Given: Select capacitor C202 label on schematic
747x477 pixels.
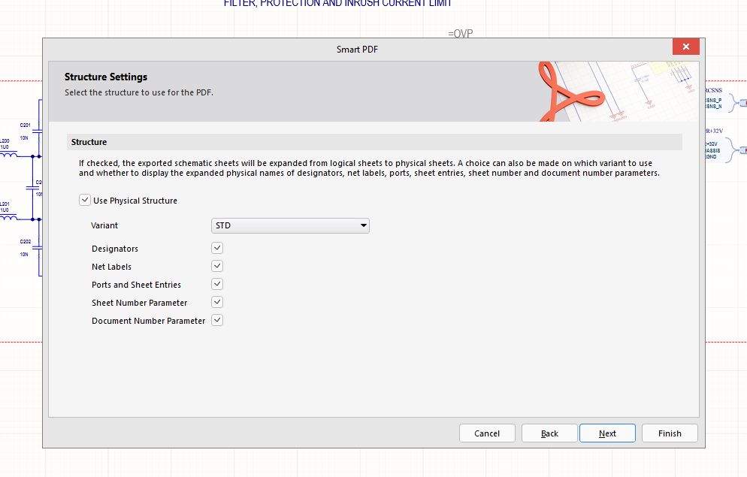Looking at the screenshot, I should pos(26,242).
